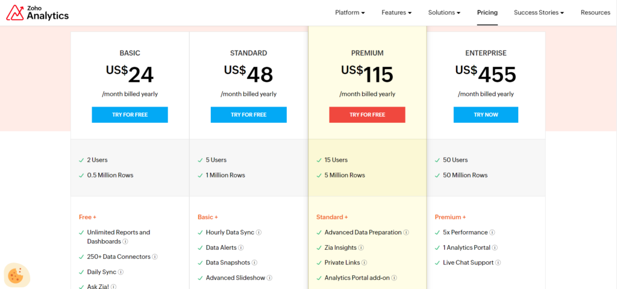
Task: Click '0.5 Million Rows' text
Action: coord(110,175)
